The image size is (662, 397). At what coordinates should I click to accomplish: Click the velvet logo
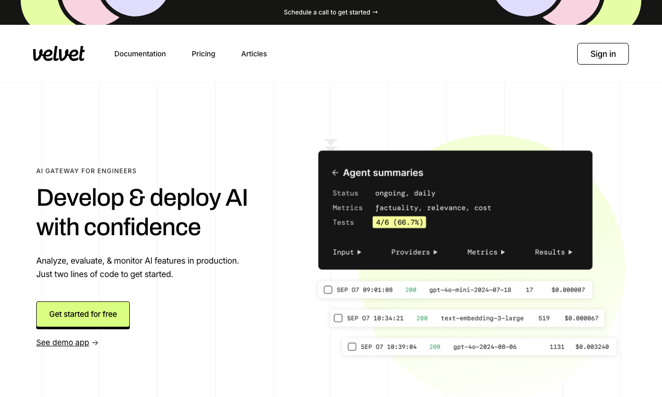click(59, 54)
